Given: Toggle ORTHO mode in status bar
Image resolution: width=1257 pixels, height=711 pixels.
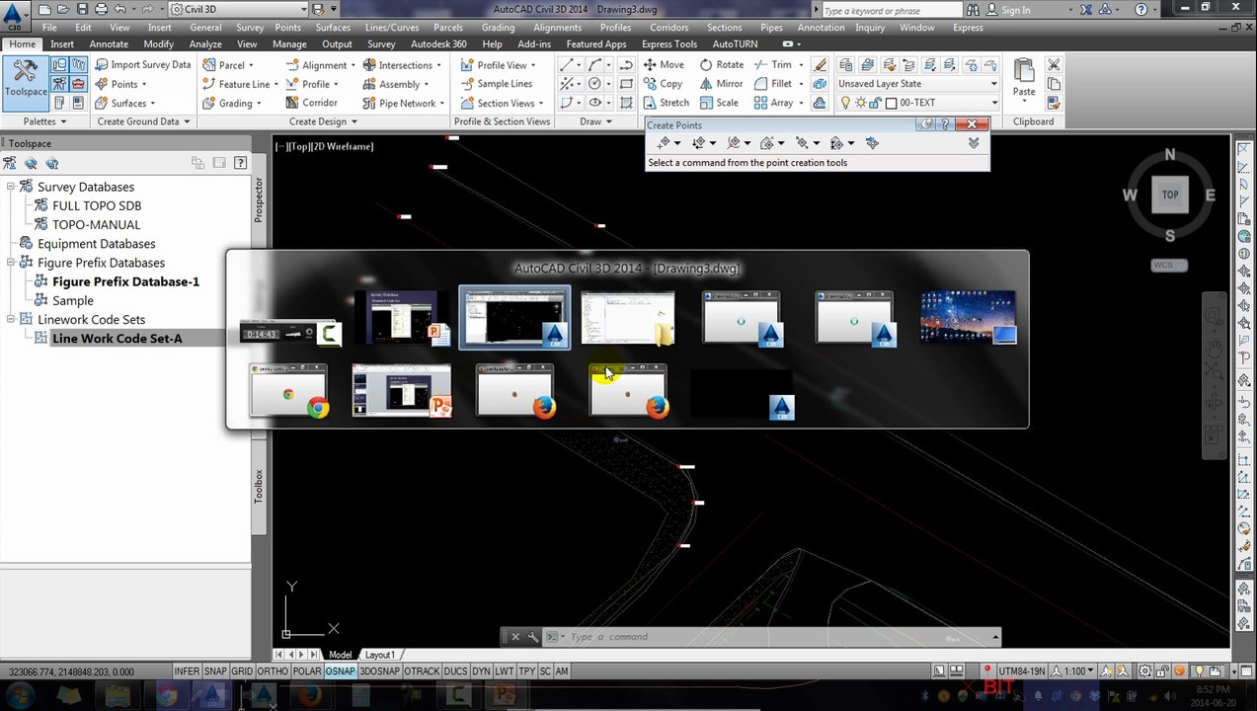Looking at the screenshot, I should click(x=273, y=671).
